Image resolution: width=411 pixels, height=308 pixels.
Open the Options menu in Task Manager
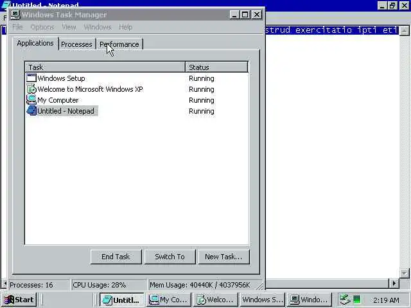pyautogui.click(x=42, y=27)
